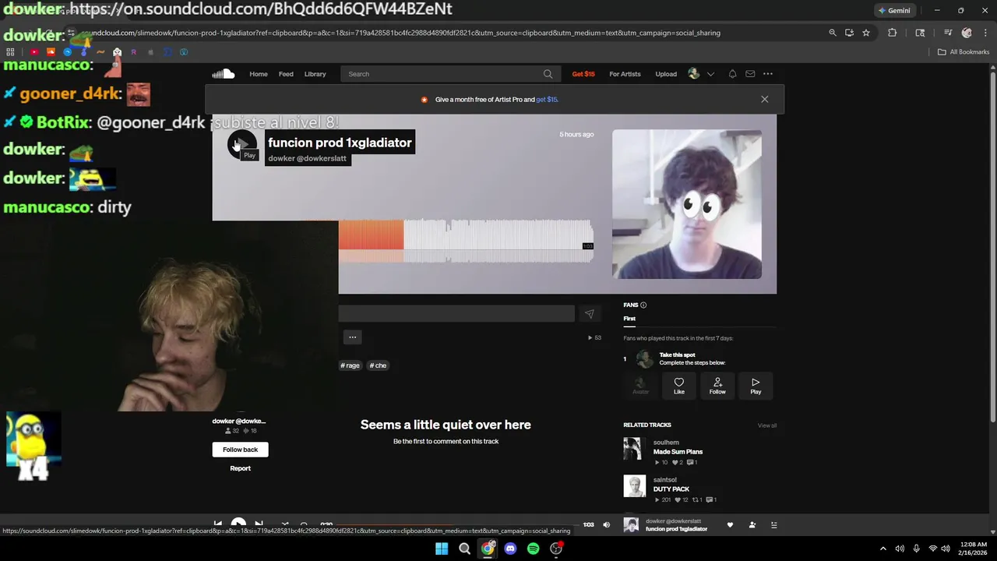
Task: Send the comment with the arrow icon
Action: (589, 314)
